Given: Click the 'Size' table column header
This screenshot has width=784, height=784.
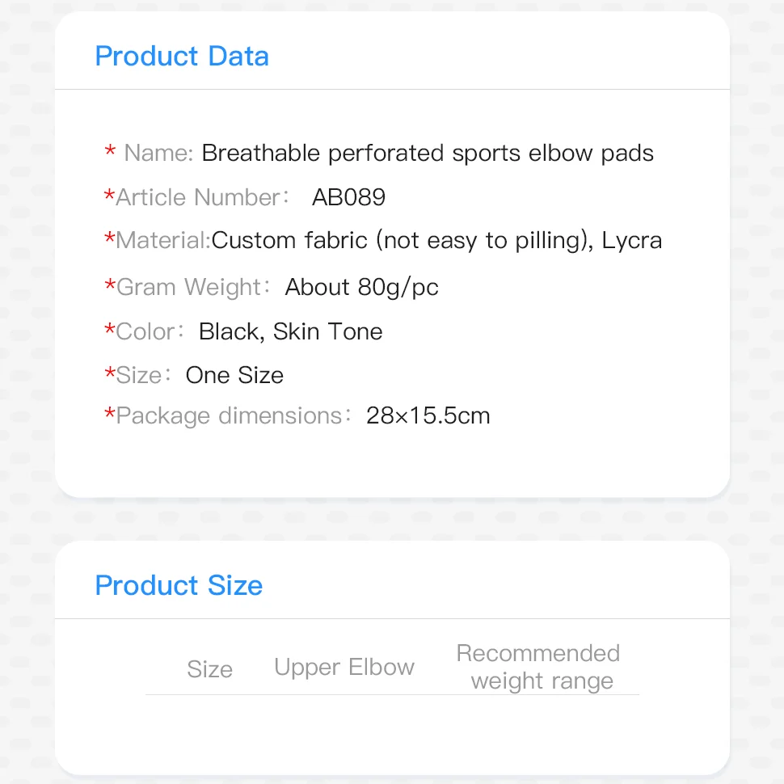Looking at the screenshot, I should click(x=209, y=669).
